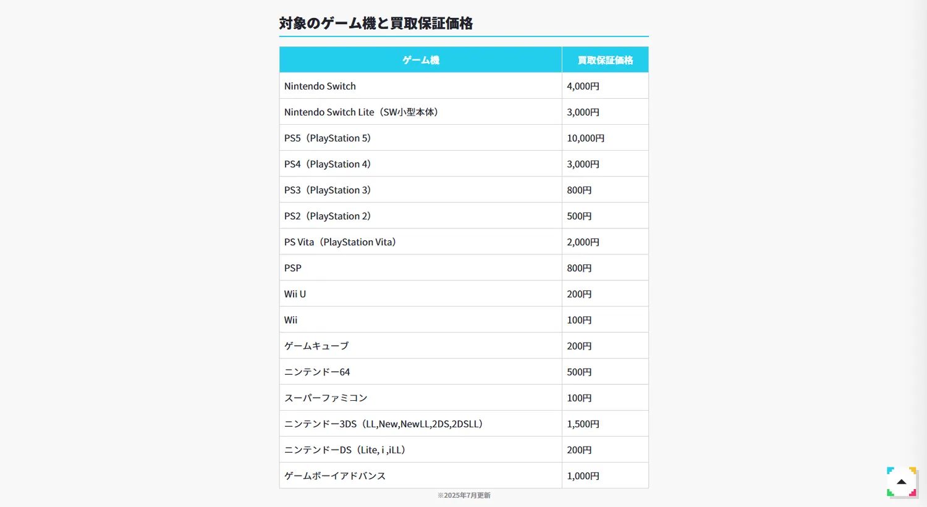
Task: Click the PSP row name
Action: point(293,268)
